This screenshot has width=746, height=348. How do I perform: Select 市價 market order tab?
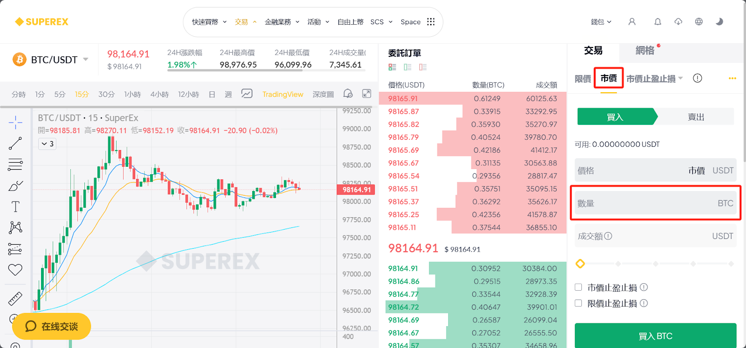pos(608,78)
